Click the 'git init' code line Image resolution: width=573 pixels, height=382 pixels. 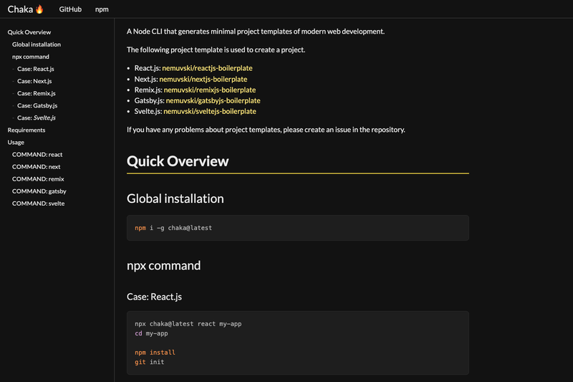[150, 362]
